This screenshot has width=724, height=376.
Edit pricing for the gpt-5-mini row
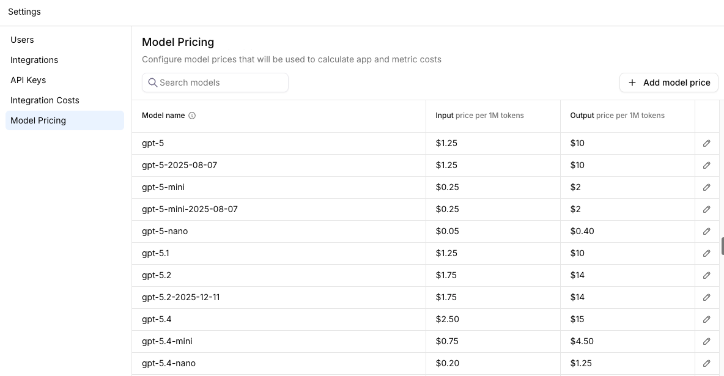706,188
